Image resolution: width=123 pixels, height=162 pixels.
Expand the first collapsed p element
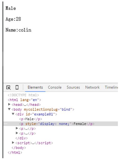coord(17,128)
